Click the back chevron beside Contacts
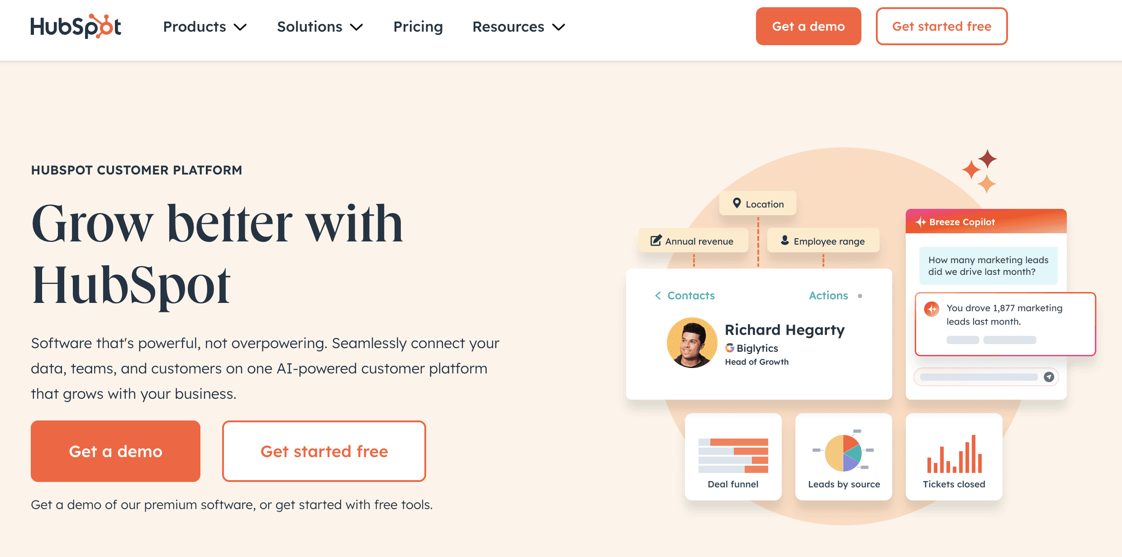Screen dimensions: 1122x557 658,296
